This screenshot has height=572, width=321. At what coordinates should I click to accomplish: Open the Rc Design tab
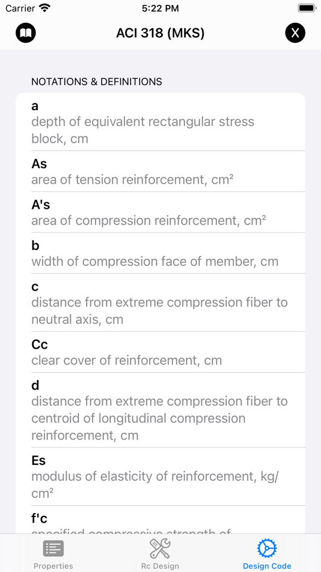tap(160, 554)
